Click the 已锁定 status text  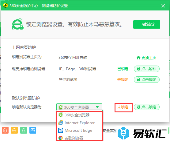(123, 69)
